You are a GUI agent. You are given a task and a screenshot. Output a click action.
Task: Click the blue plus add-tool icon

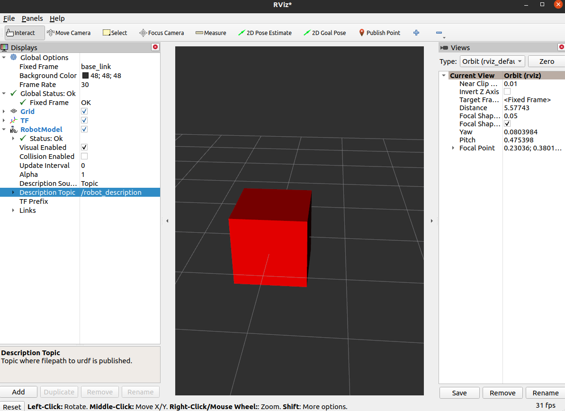416,33
